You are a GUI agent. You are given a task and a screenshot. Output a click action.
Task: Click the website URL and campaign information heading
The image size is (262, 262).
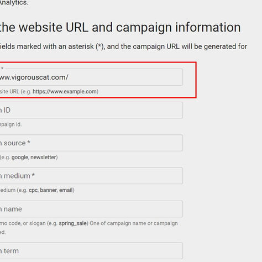click(120, 27)
